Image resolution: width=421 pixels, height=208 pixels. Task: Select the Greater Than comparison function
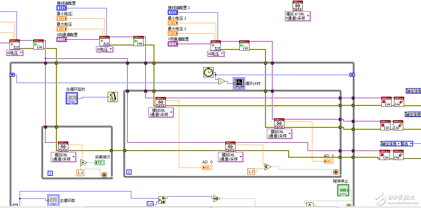(x=84, y=163)
